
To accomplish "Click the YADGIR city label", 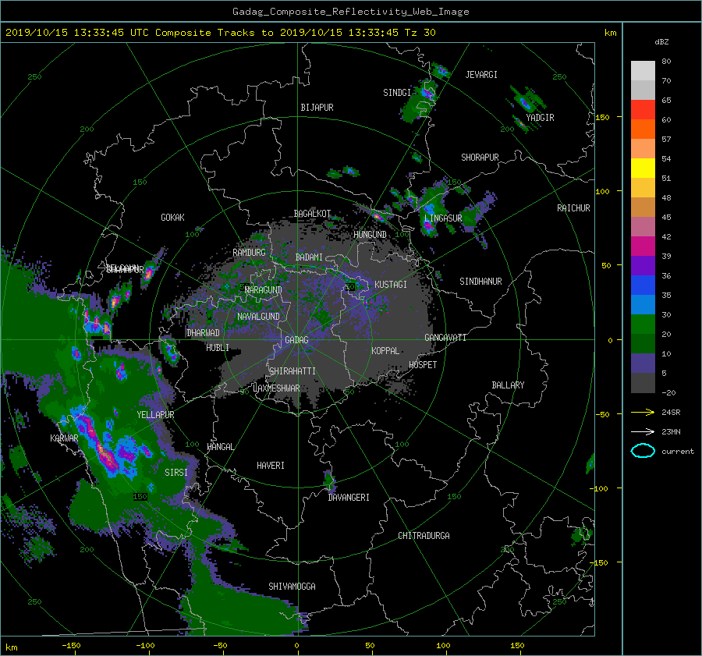I will (x=540, y=118).
